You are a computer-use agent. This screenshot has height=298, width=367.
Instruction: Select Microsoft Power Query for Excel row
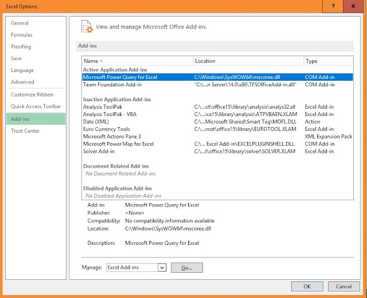coord(217,77)
